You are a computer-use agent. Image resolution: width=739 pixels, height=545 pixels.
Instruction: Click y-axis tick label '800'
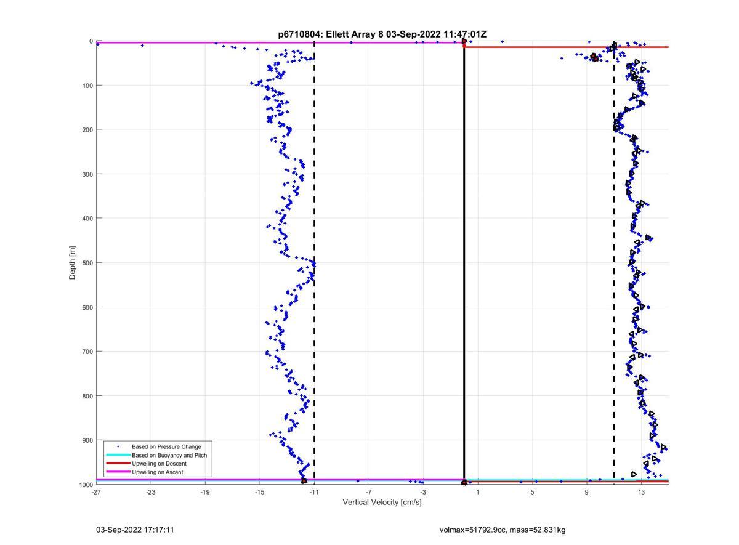pyautogui.click(x=87, y=396)
